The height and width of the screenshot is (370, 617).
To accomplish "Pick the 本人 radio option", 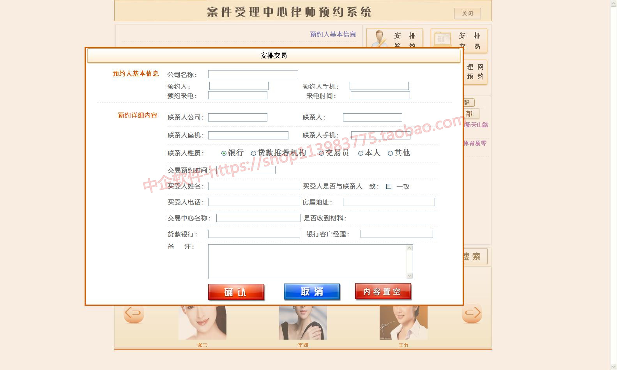I will (x=361, y=153).
